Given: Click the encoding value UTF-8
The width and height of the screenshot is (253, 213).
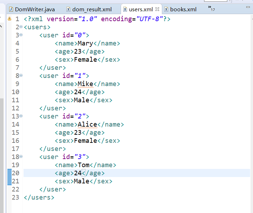Looking at the screenshot, I should click(149, 19).
